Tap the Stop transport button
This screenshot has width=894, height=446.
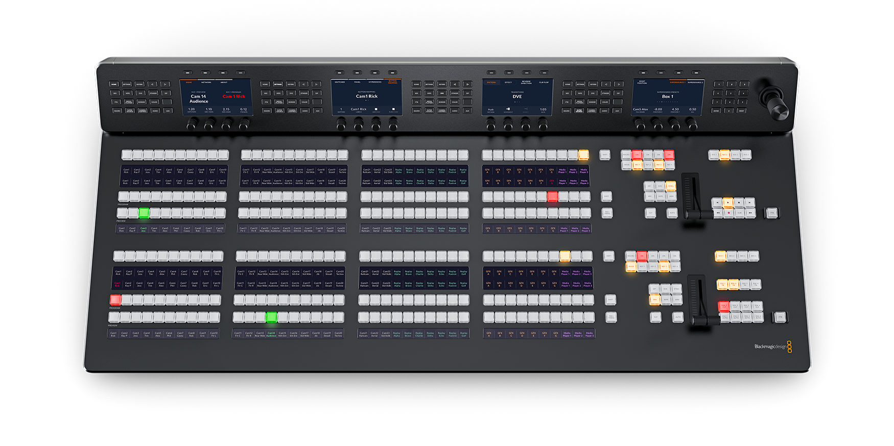click(x=739, y=203)
